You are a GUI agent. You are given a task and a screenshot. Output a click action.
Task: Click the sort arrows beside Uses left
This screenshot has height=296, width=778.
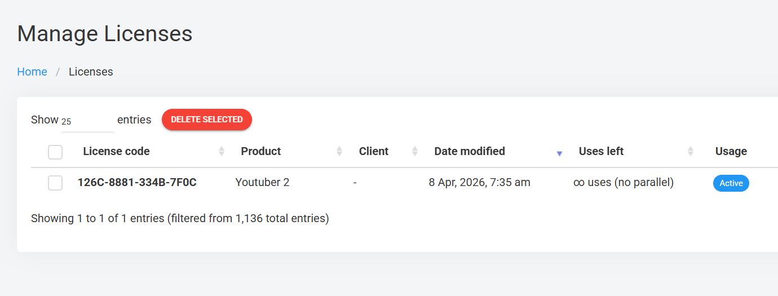691,151
